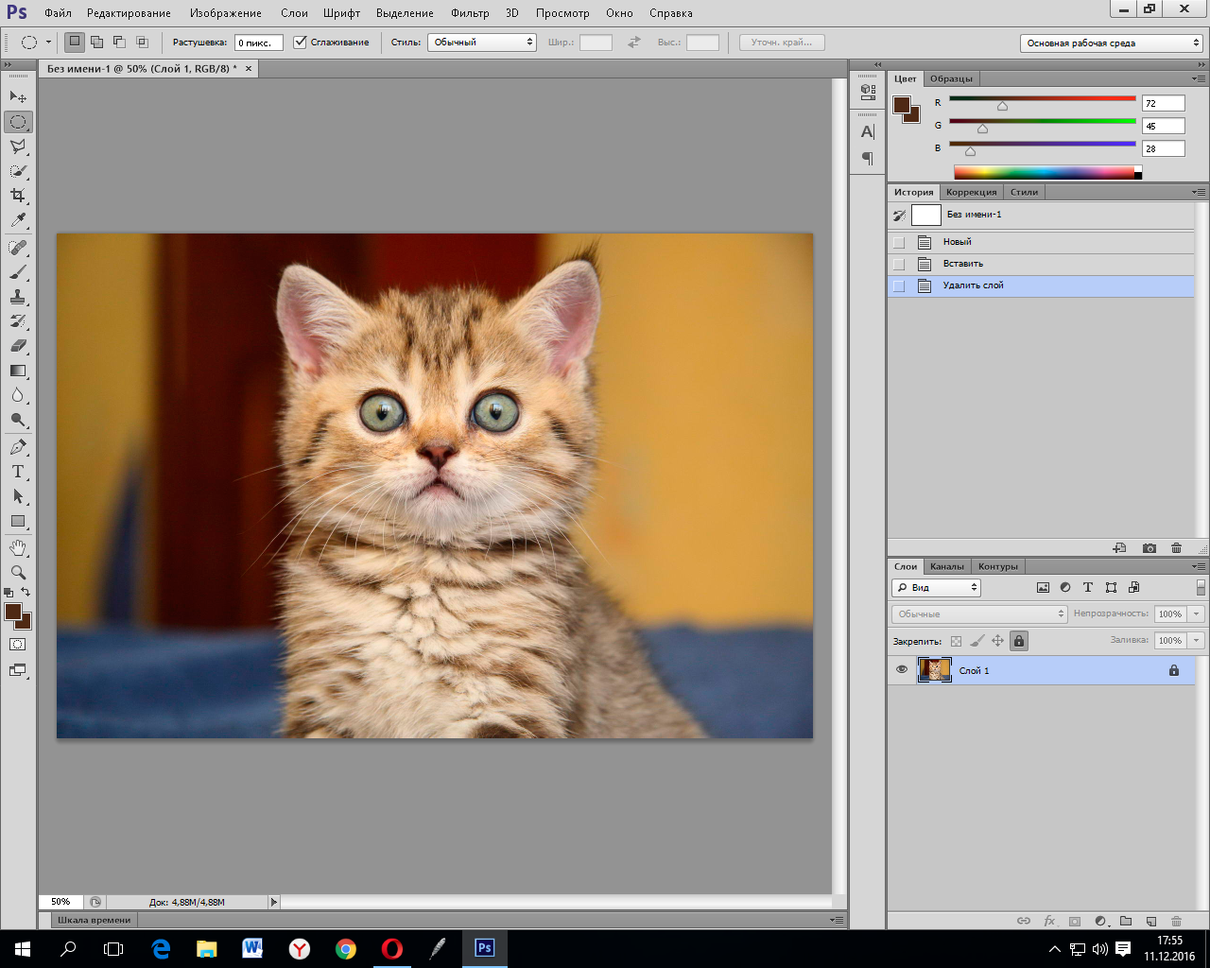
Task: Open the Изображение menu
Action: point(226,13)
